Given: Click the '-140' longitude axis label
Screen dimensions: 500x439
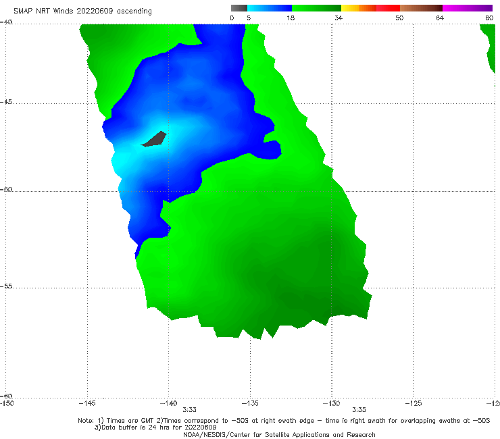Looking at the screenshot, I should click(x=168, y=403).
